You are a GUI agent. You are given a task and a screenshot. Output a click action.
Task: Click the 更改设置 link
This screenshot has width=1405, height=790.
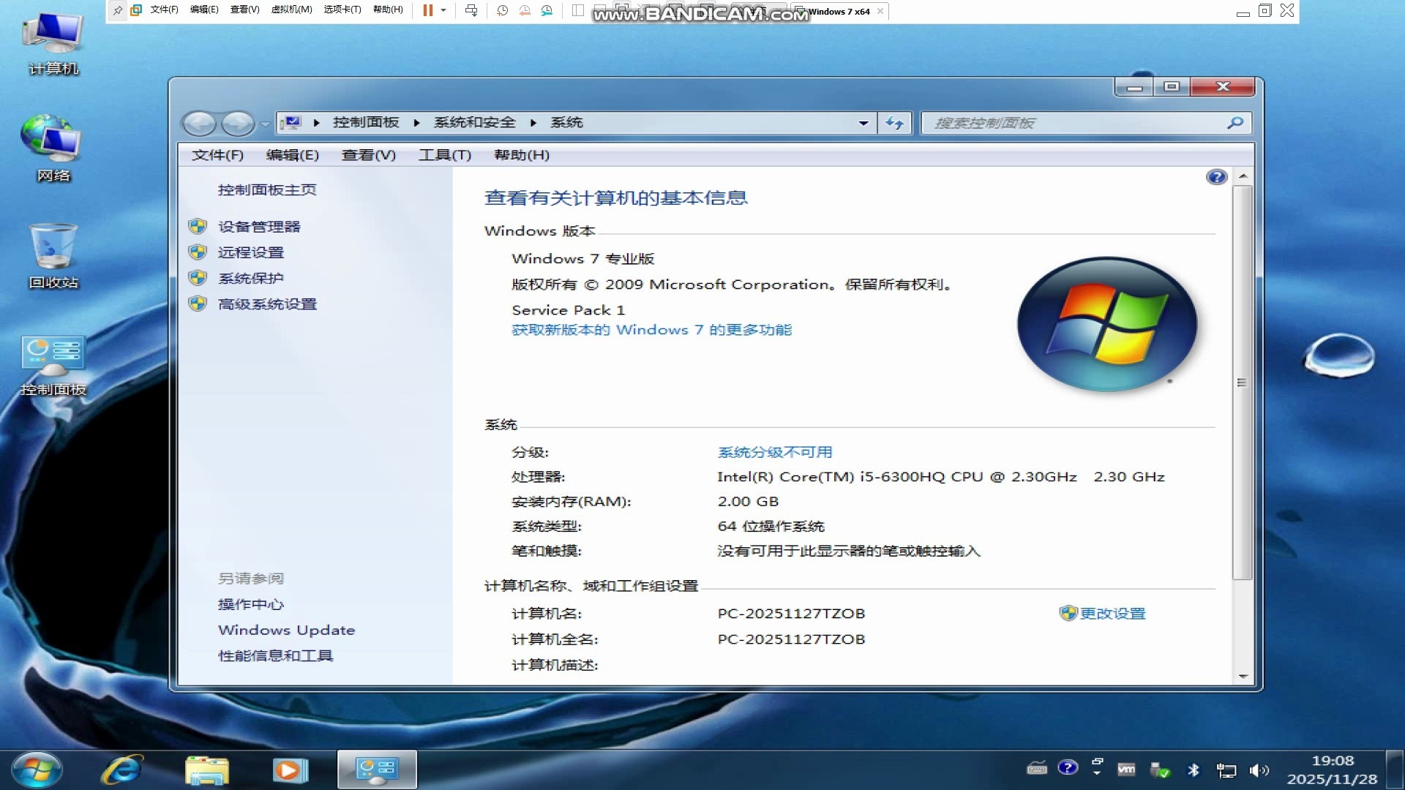1112,614
